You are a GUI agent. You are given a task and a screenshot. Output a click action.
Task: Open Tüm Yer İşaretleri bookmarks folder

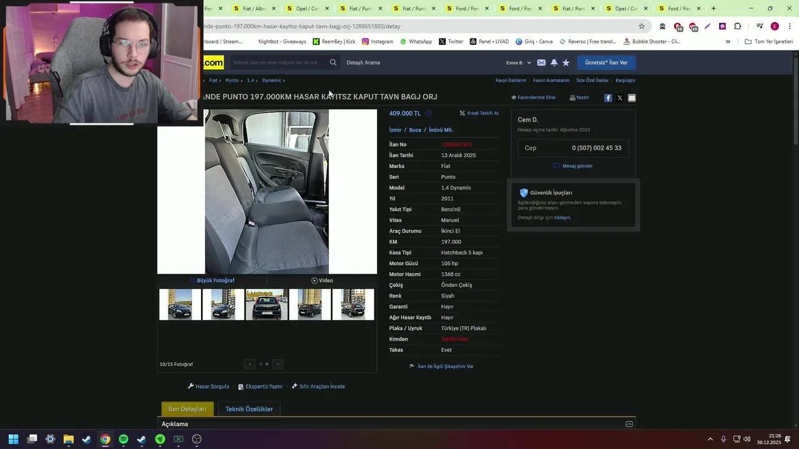[768, 42]
